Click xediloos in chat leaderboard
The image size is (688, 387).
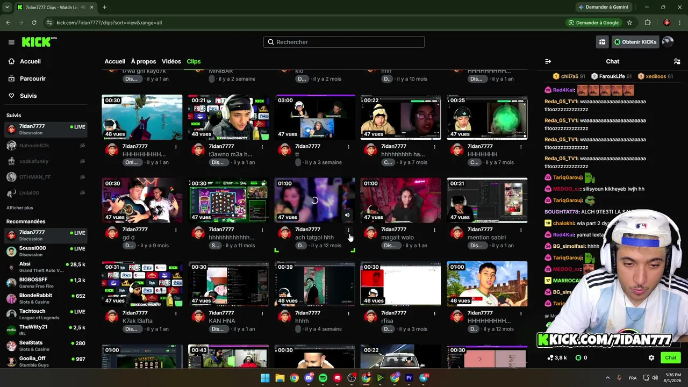tap(655, 76)
